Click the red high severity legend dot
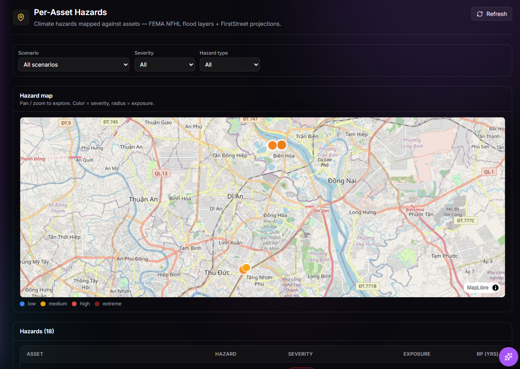 pyautogui.click(x=74, y=304)
